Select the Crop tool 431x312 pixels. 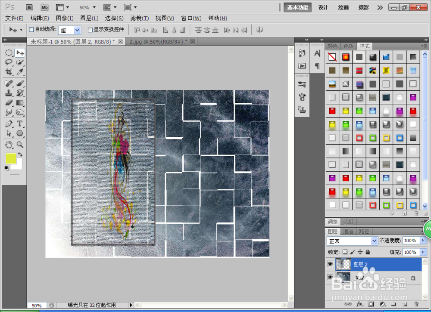9,72
